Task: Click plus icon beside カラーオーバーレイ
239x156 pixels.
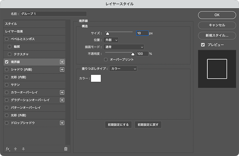Action: 62,92
